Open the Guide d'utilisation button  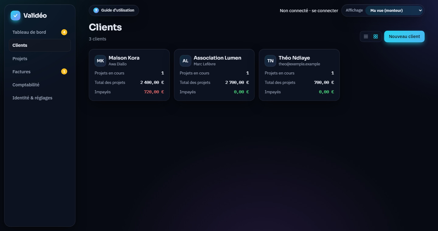click(x=114, y=10)
